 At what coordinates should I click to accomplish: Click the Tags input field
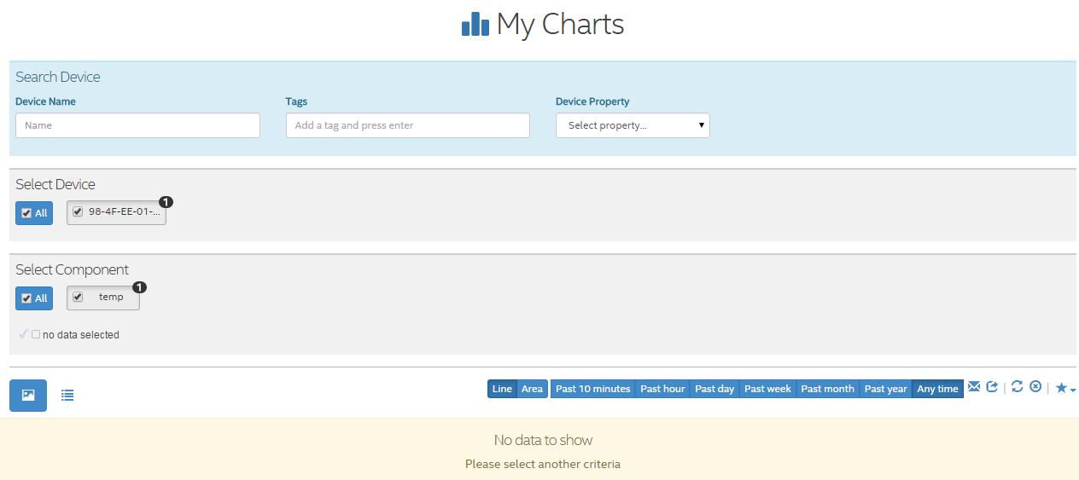pyautogui.click(x=407, y=125)
